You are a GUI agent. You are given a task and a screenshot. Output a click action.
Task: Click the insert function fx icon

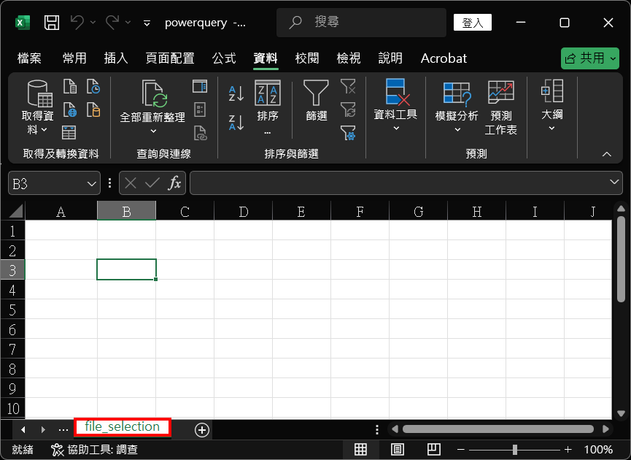point(174,183)
